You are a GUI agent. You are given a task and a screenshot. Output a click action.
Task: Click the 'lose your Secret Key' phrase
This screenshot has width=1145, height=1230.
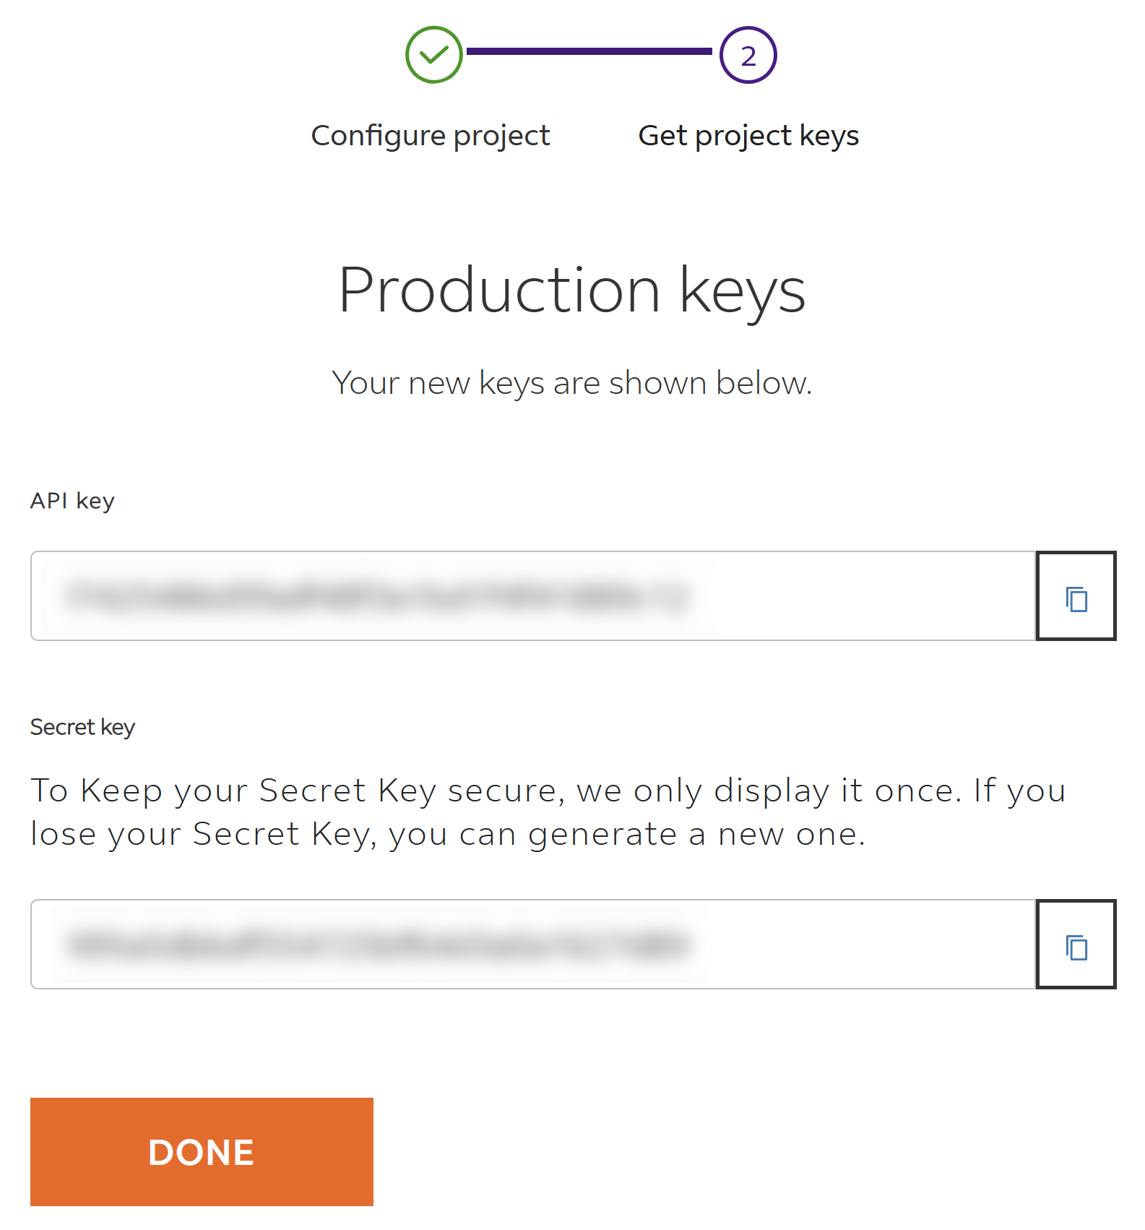203,835
